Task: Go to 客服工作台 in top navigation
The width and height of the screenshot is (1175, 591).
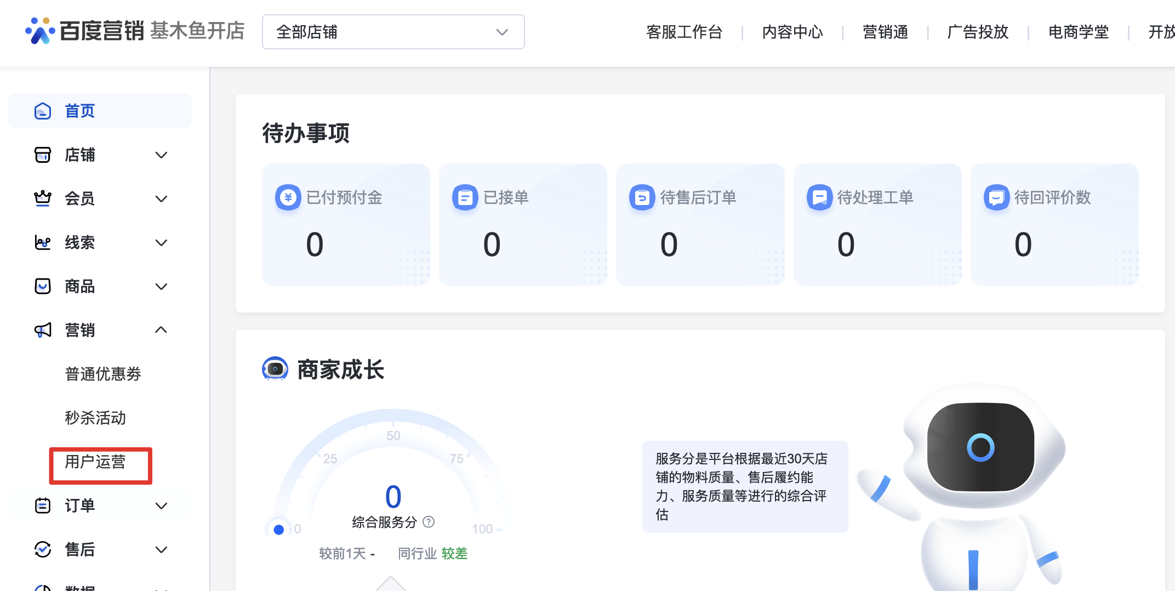Action: pyautogui.click(x=684, y=32)
